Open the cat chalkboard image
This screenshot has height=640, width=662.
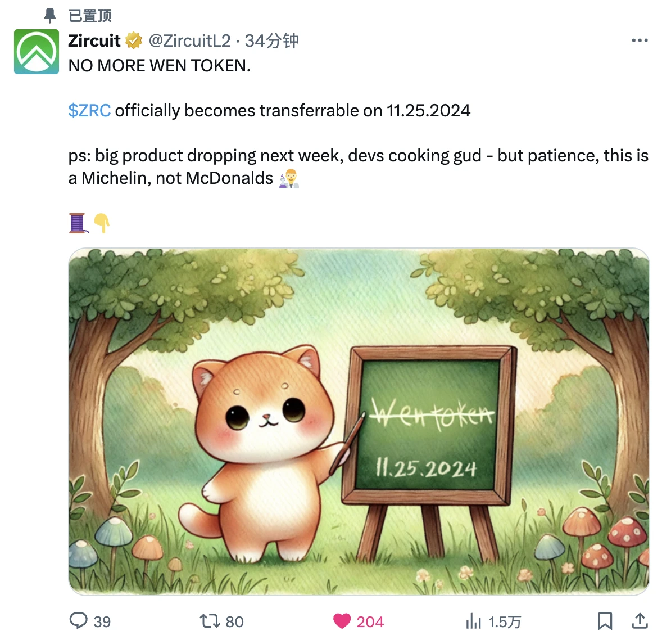pyautogui.click(x=359, y=422)
